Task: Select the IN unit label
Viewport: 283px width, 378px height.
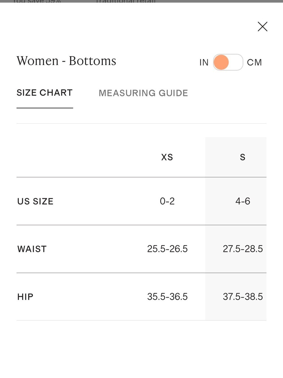Action: point(204,62)
